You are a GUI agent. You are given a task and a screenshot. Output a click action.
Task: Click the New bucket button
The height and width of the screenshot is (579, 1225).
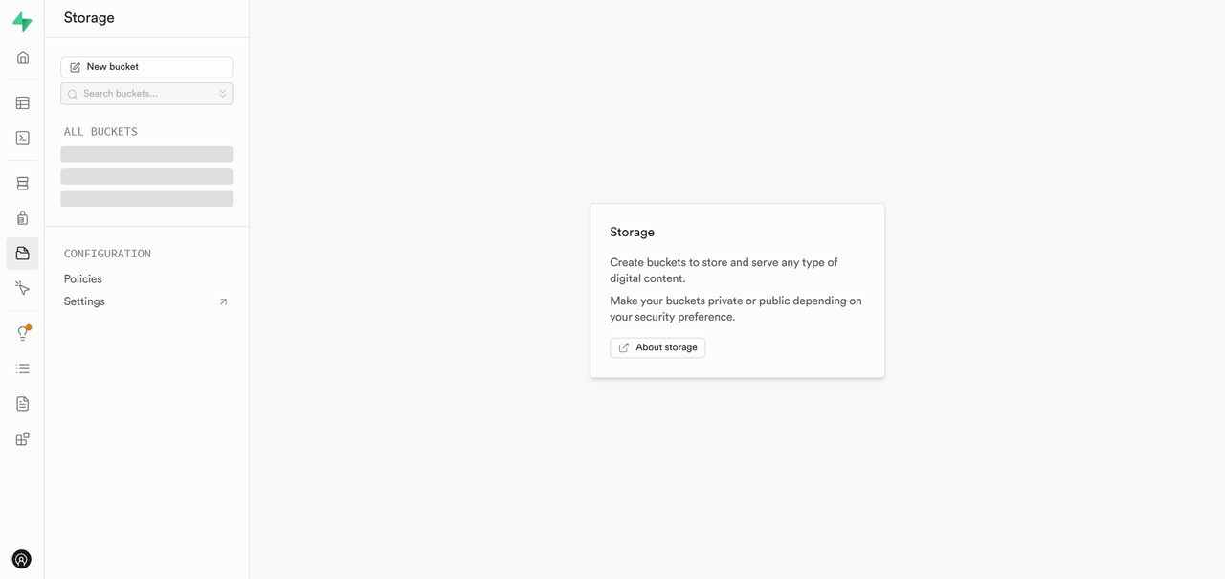coord(146,67)
